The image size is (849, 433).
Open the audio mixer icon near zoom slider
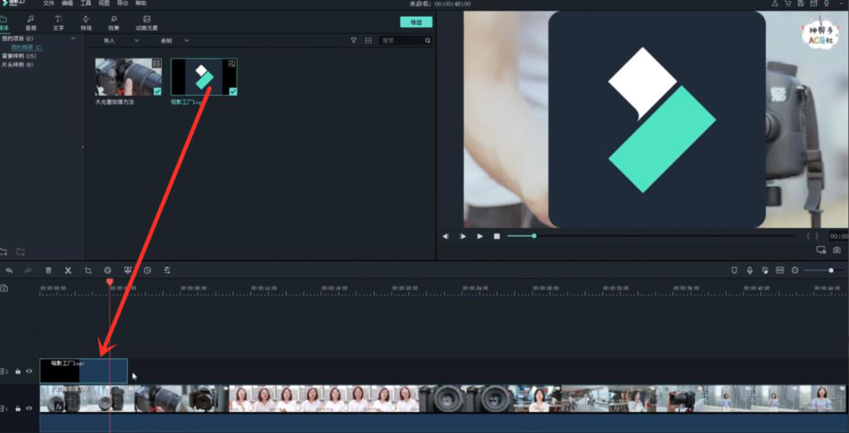(766, 269)
